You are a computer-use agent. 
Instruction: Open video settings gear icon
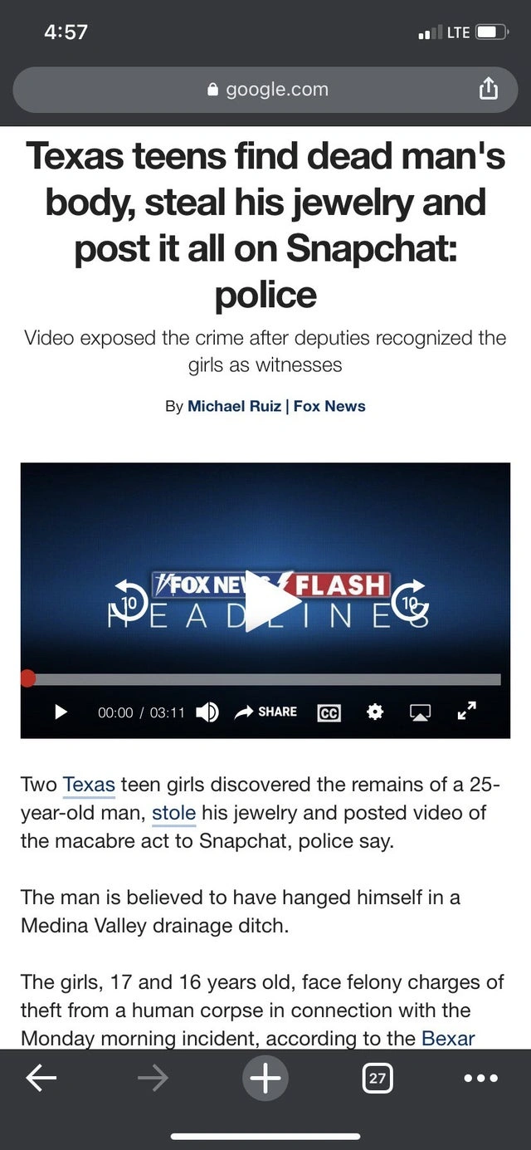[x=374, y=712]
